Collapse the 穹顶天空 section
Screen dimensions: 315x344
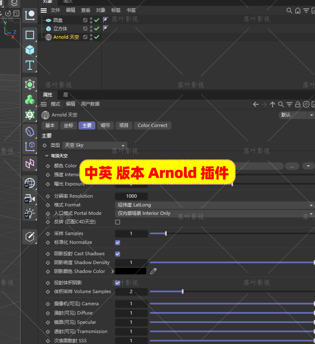click(47, 156)
